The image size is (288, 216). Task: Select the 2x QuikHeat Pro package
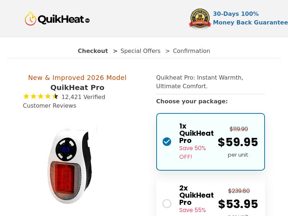point(167,204)
